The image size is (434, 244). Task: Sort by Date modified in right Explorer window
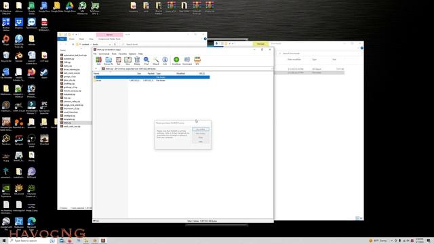[x=294, y=60]
